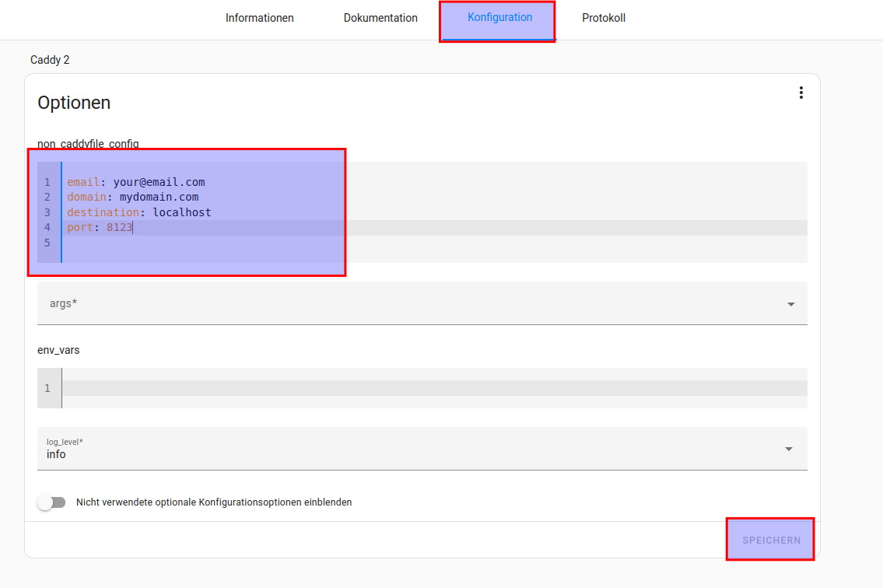Select the Konfiguration tab
Image resolution: width=883 pixels, height=588 pixels.
[x=499, y=18]
